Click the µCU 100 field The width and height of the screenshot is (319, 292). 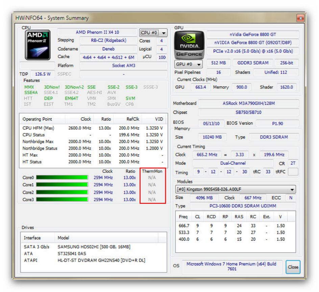pyautogui.click(x=162, y=57)
